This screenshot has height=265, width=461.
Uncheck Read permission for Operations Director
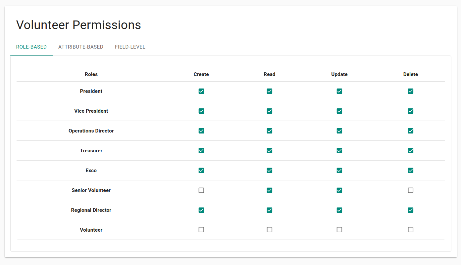pyautogui.click(x=270, y=131)
